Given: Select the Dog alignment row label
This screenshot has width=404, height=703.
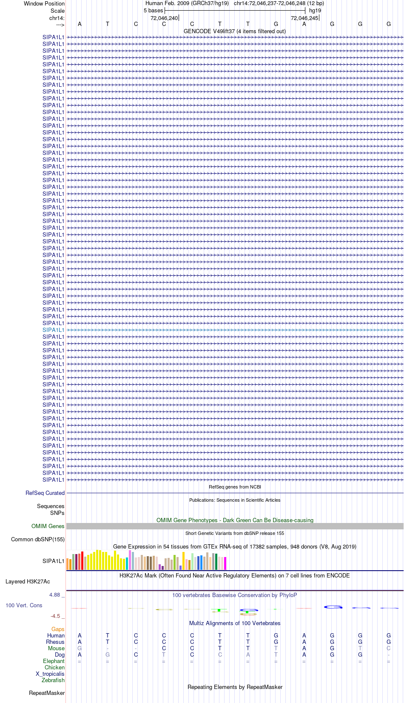Looking at the screenshot, I should click(x=60, y=654).
